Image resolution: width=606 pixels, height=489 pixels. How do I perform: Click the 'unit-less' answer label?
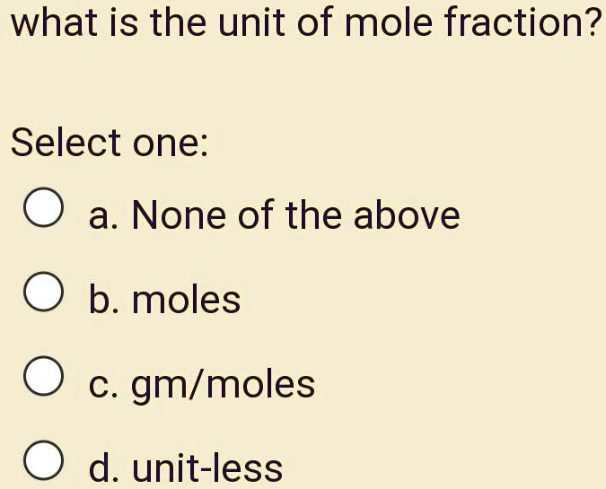coord(208,467)
